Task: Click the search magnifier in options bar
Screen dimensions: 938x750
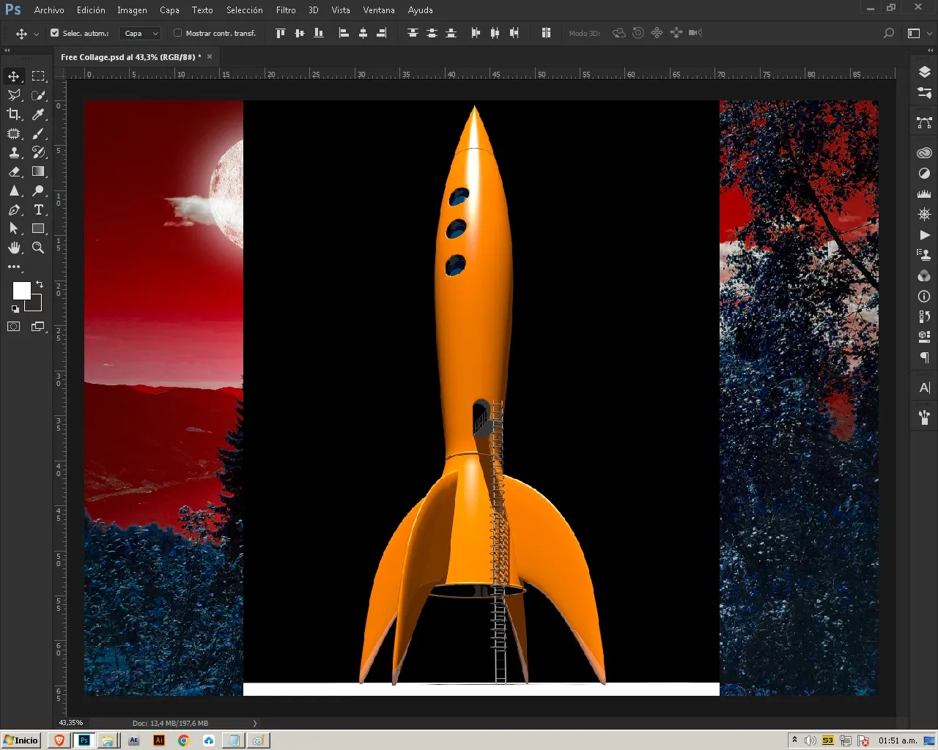Action: (888, 33)
